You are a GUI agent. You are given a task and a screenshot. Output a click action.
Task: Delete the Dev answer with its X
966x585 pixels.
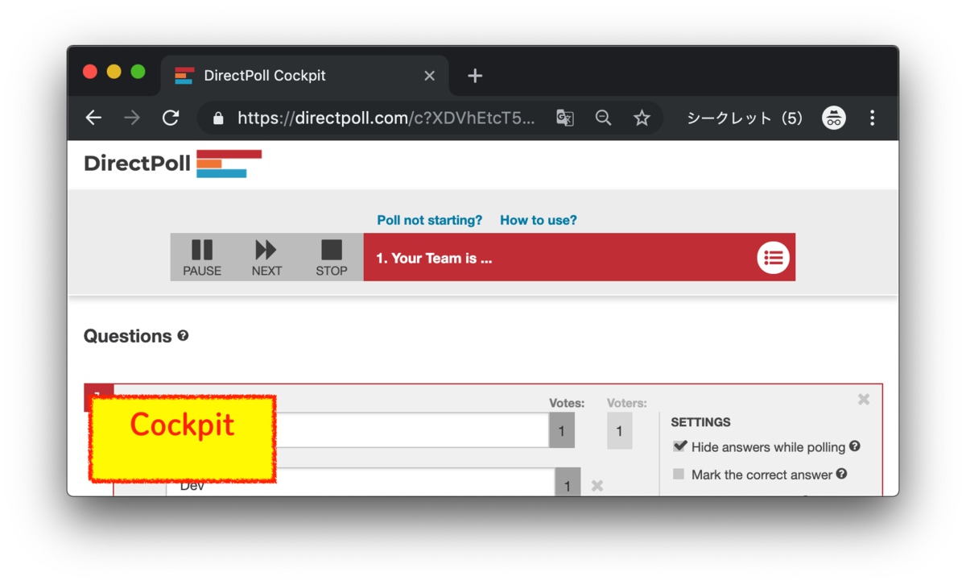597,485
